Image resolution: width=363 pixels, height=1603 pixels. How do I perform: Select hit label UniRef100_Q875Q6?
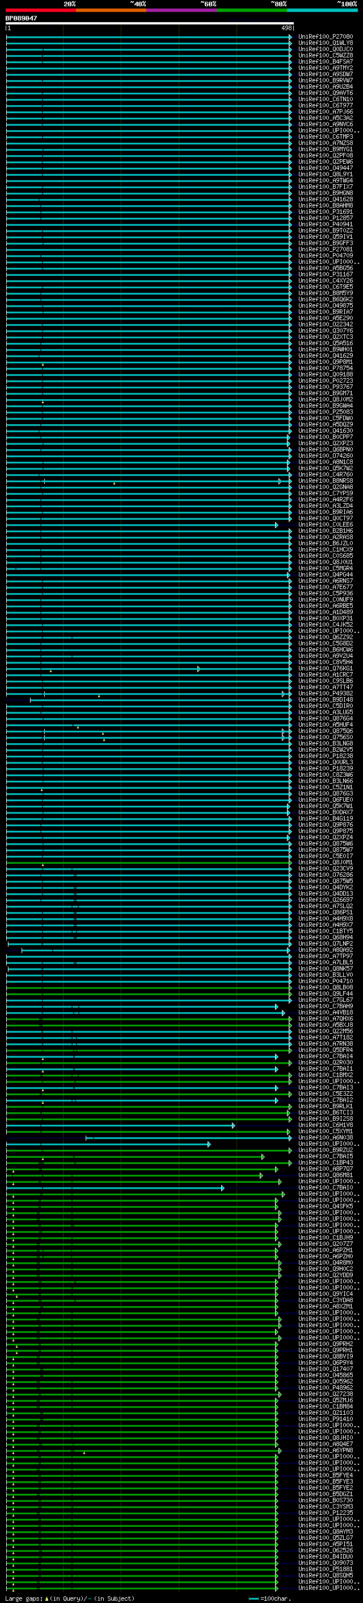[326, 731]
